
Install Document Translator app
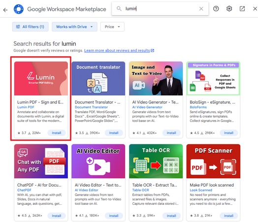point(114,133)
